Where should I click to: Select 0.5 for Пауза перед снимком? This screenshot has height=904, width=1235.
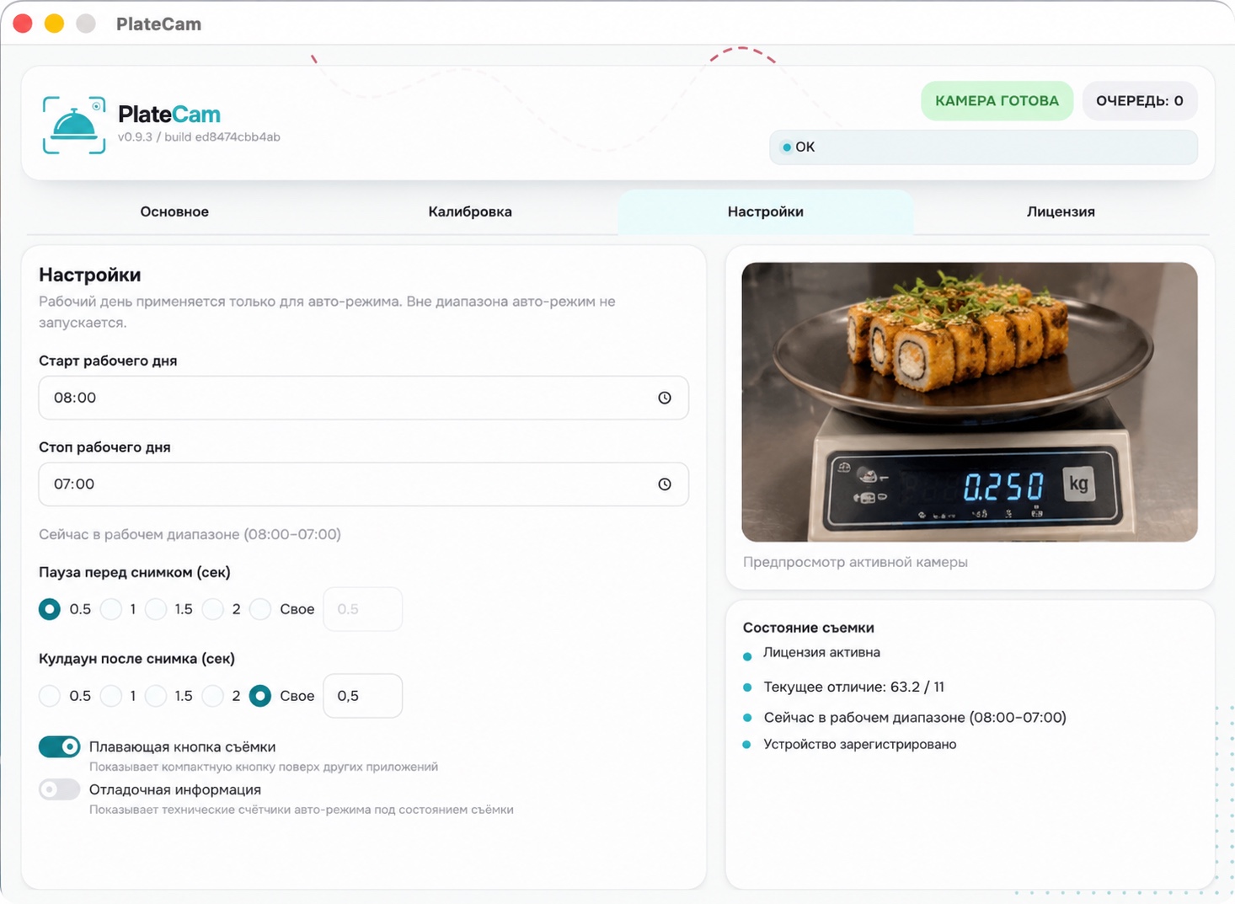coord(50,609)
